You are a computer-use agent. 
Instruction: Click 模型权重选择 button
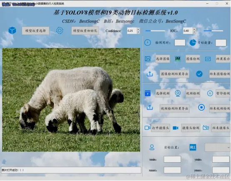[35, 31]
